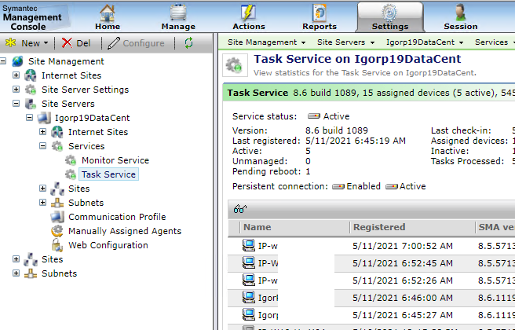Click the green refresh icon
Screen dimensions: 515x330
pos(188,42)
